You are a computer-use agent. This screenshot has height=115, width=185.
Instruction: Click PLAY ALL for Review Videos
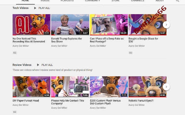click(x=47, y=65)
